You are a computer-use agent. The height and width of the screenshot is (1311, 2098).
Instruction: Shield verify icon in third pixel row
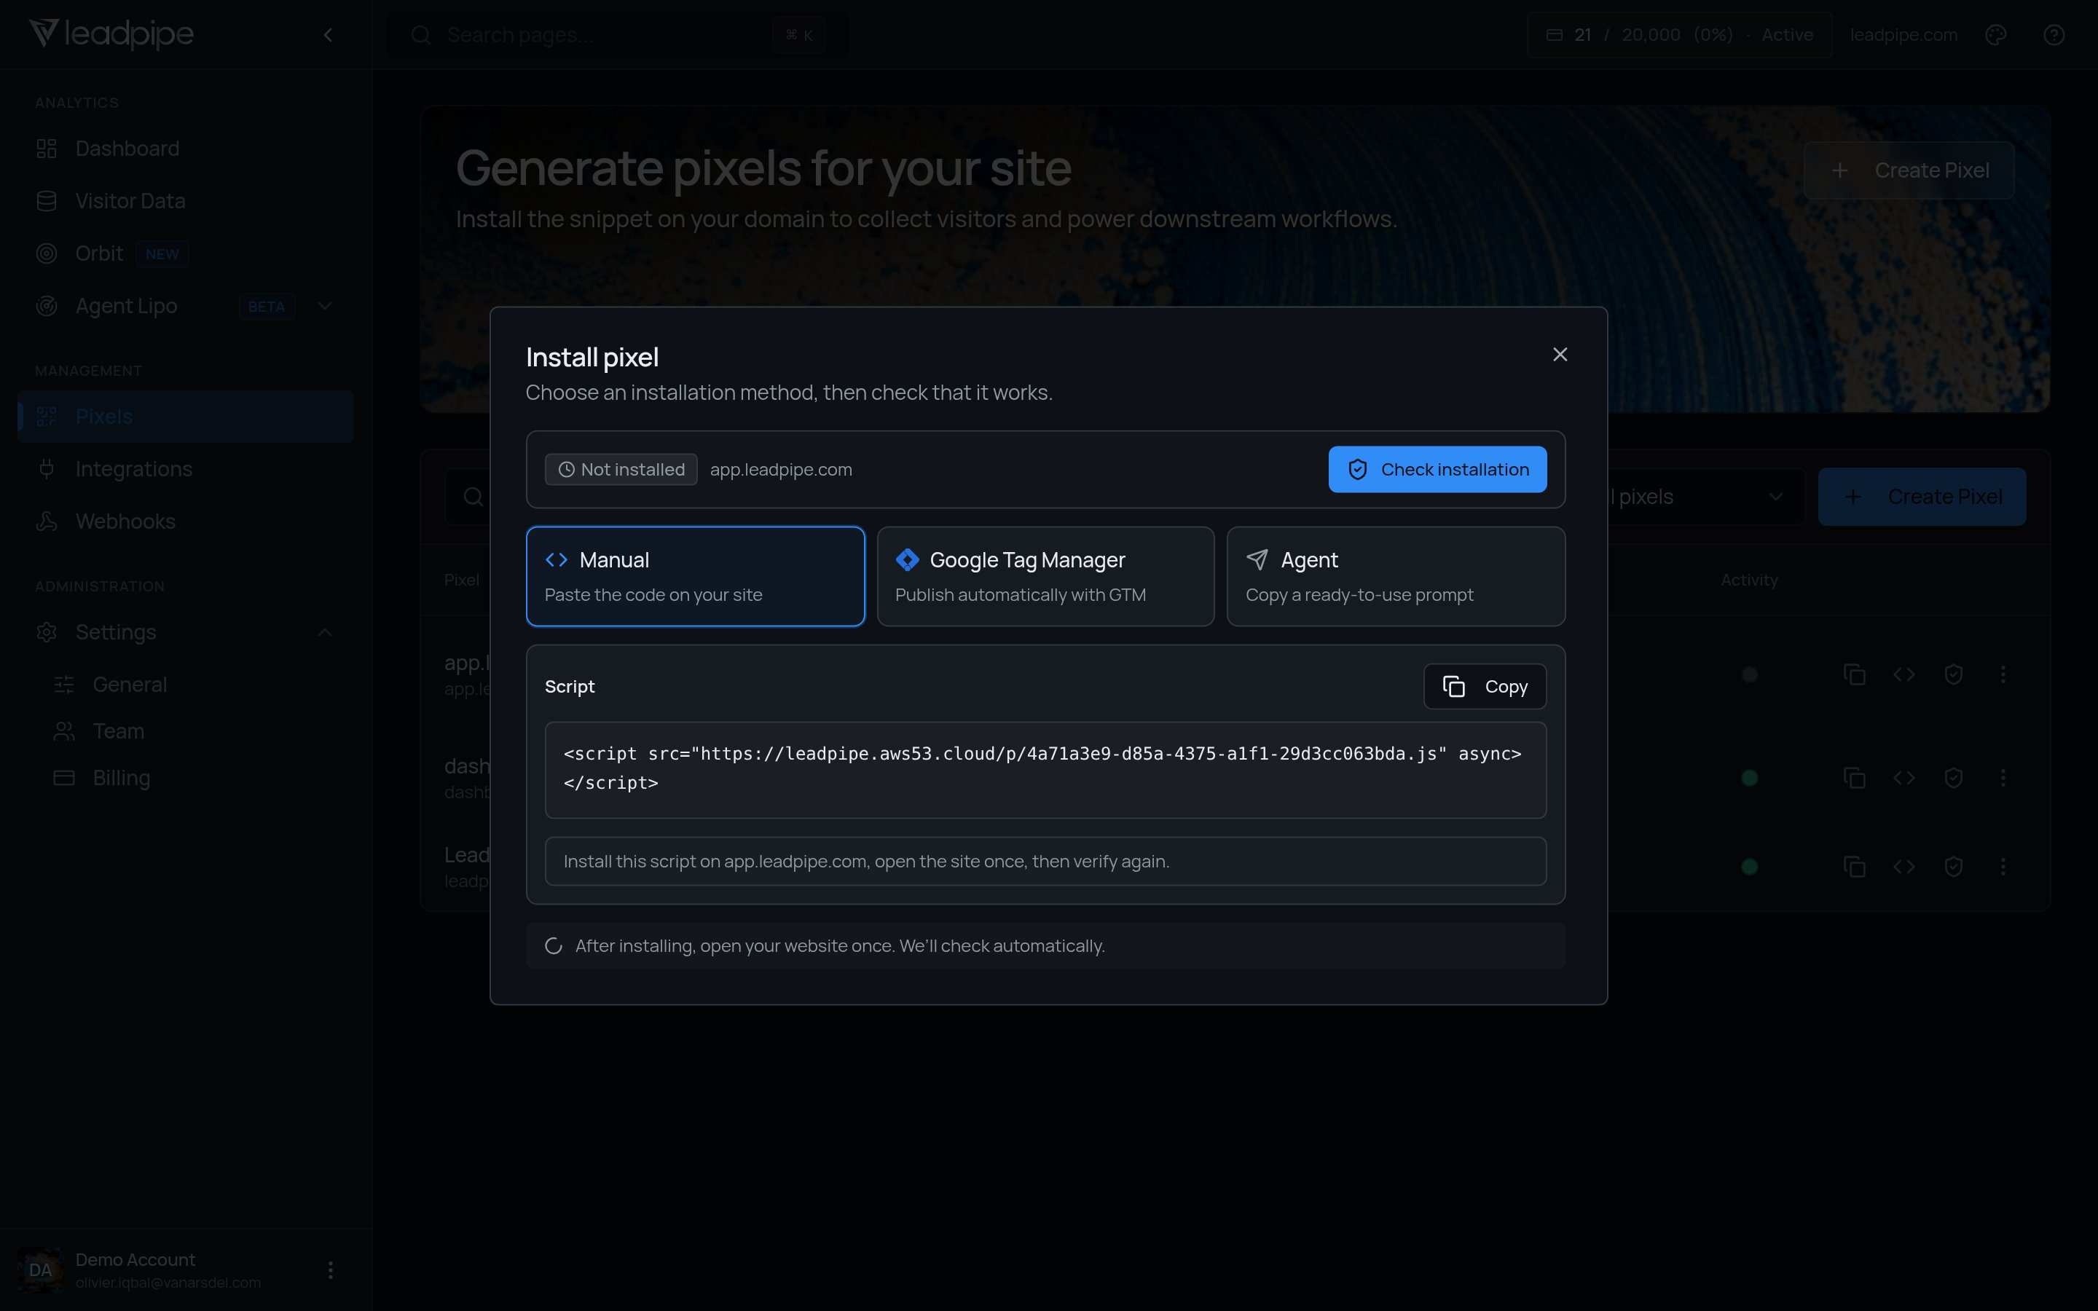pyautogui.click(x=1953, y=866)
